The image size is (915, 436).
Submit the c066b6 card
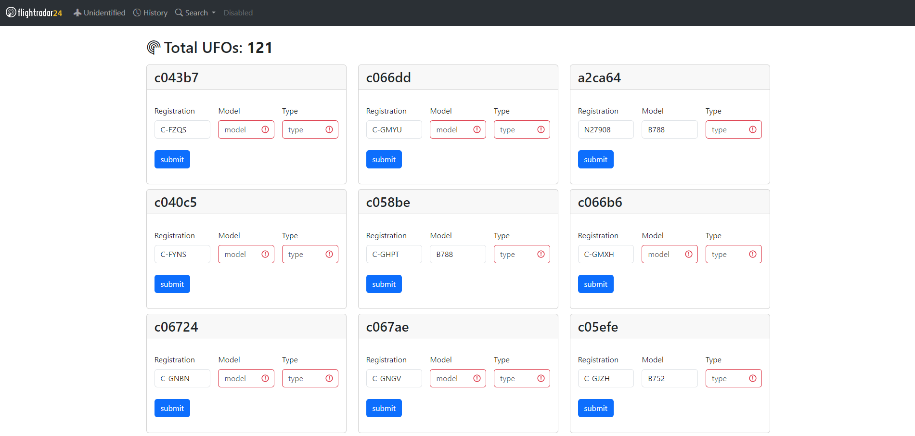596,284
